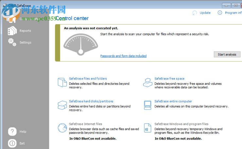
Task: Click the SafeErase Windows and program files icon
Action: [x=147, y=128]
